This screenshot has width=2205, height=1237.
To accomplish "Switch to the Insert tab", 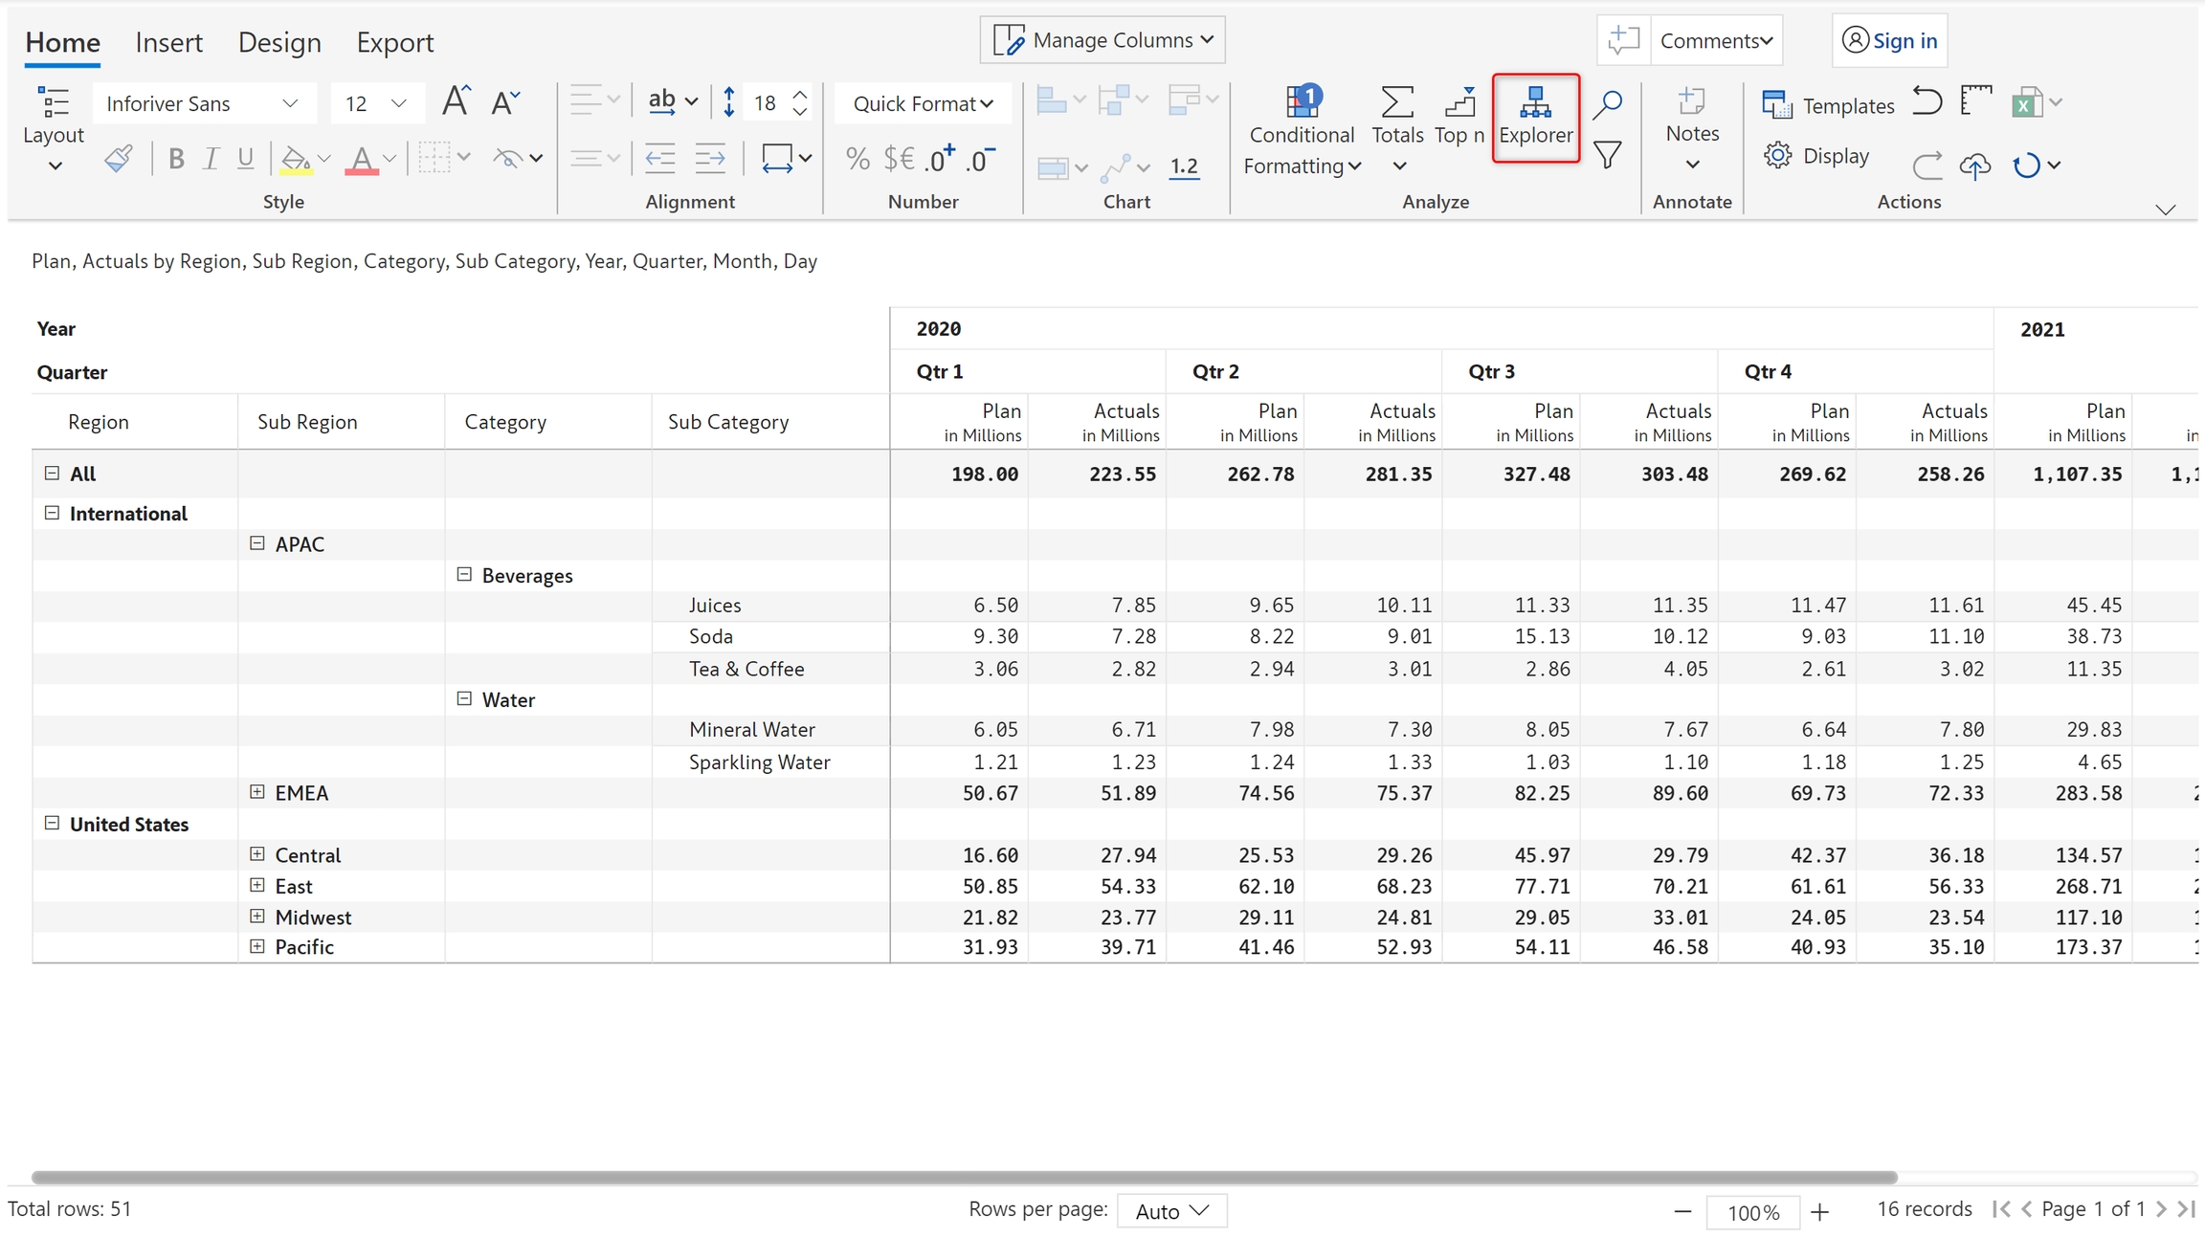I will coord(168,42).
